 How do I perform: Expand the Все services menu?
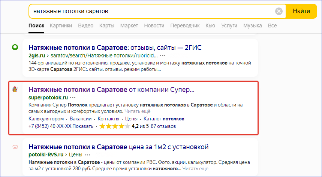pyautogui.click(x=272, y=25)
